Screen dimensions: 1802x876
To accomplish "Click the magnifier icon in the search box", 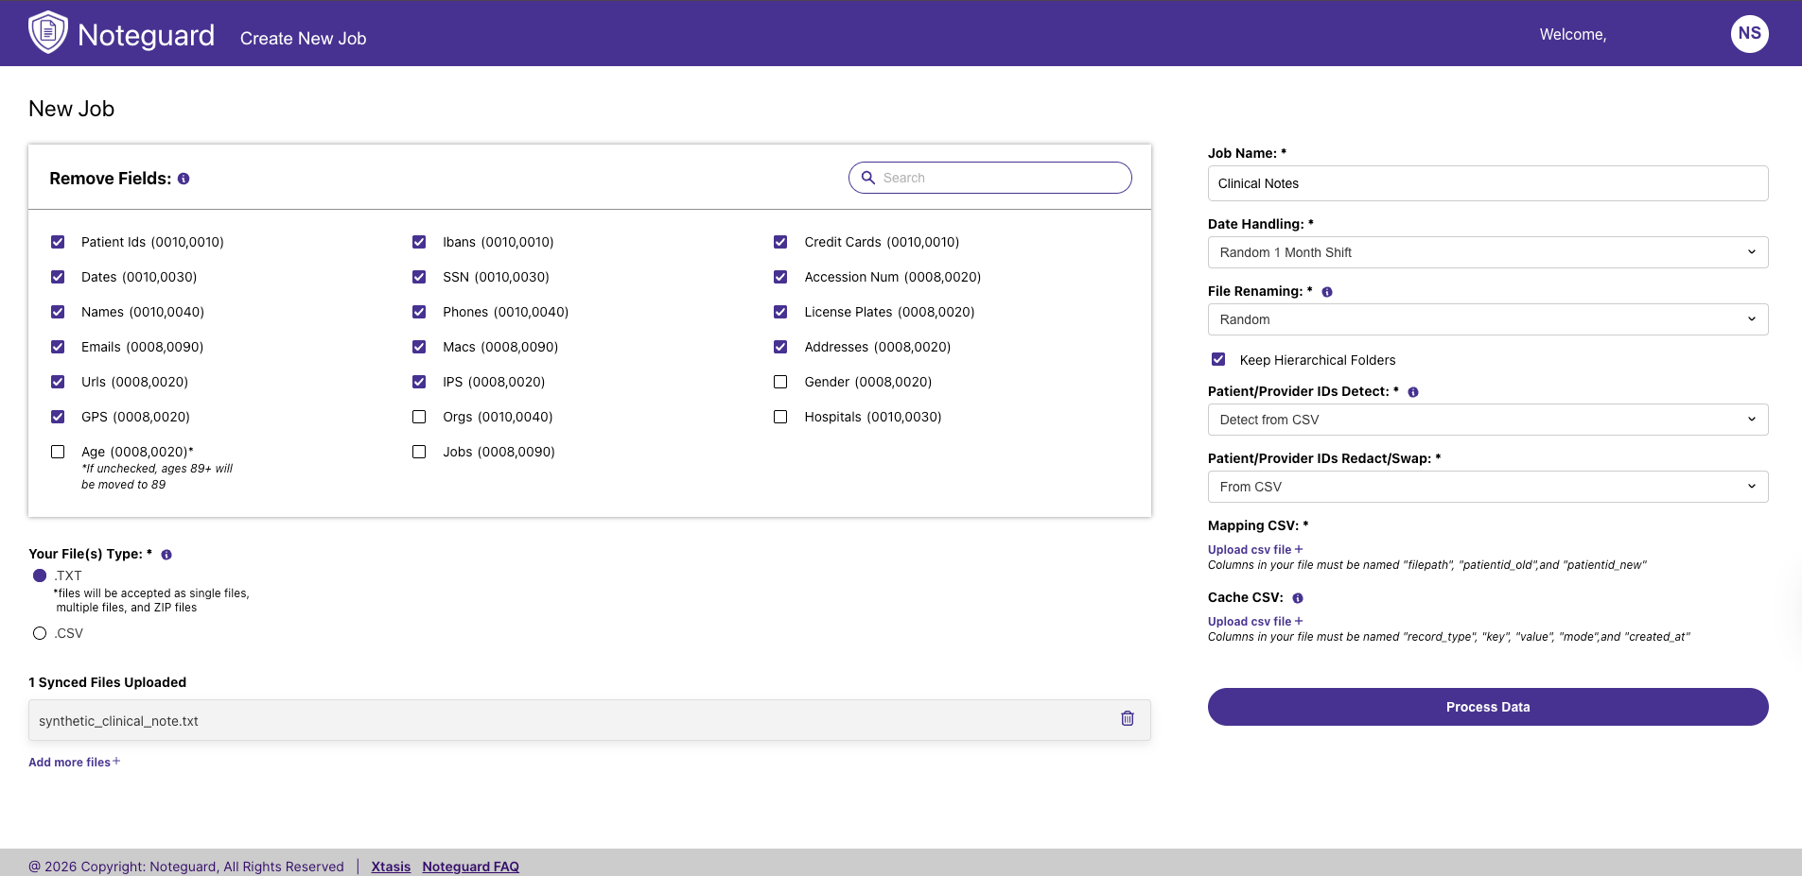I will 867,178.
